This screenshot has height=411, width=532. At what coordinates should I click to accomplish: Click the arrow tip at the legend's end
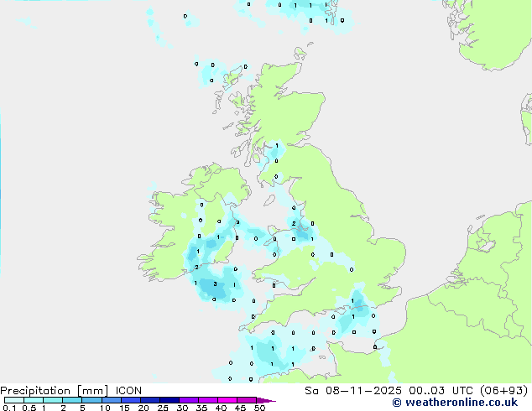click(266, 400)
